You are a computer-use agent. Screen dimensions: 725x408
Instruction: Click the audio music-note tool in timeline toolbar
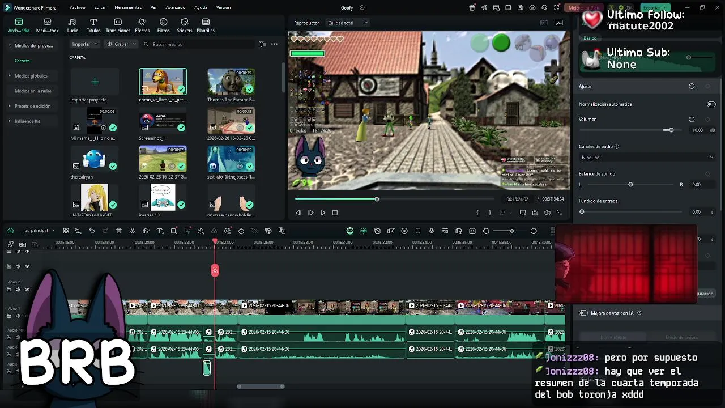(x=146, y=231)
